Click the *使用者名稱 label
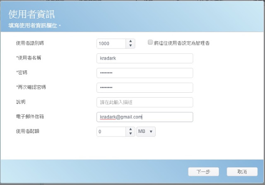265x185 pixels. (x=29, y=58)
